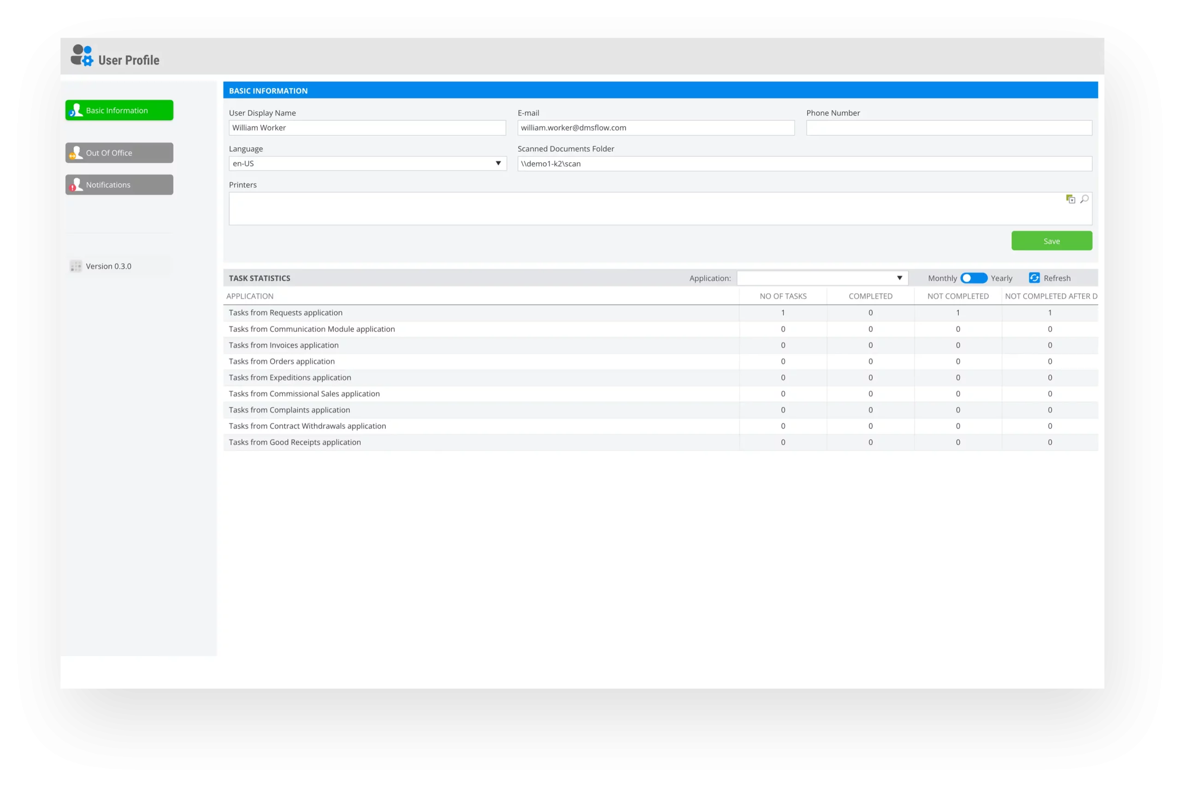Viewport: 1180px width, 787px height.
Task: Click the green Save button
Action: [x=1051, y=241]
